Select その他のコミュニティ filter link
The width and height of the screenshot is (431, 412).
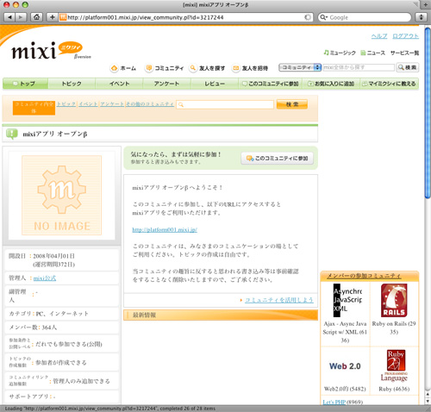[x=150, y=104]
